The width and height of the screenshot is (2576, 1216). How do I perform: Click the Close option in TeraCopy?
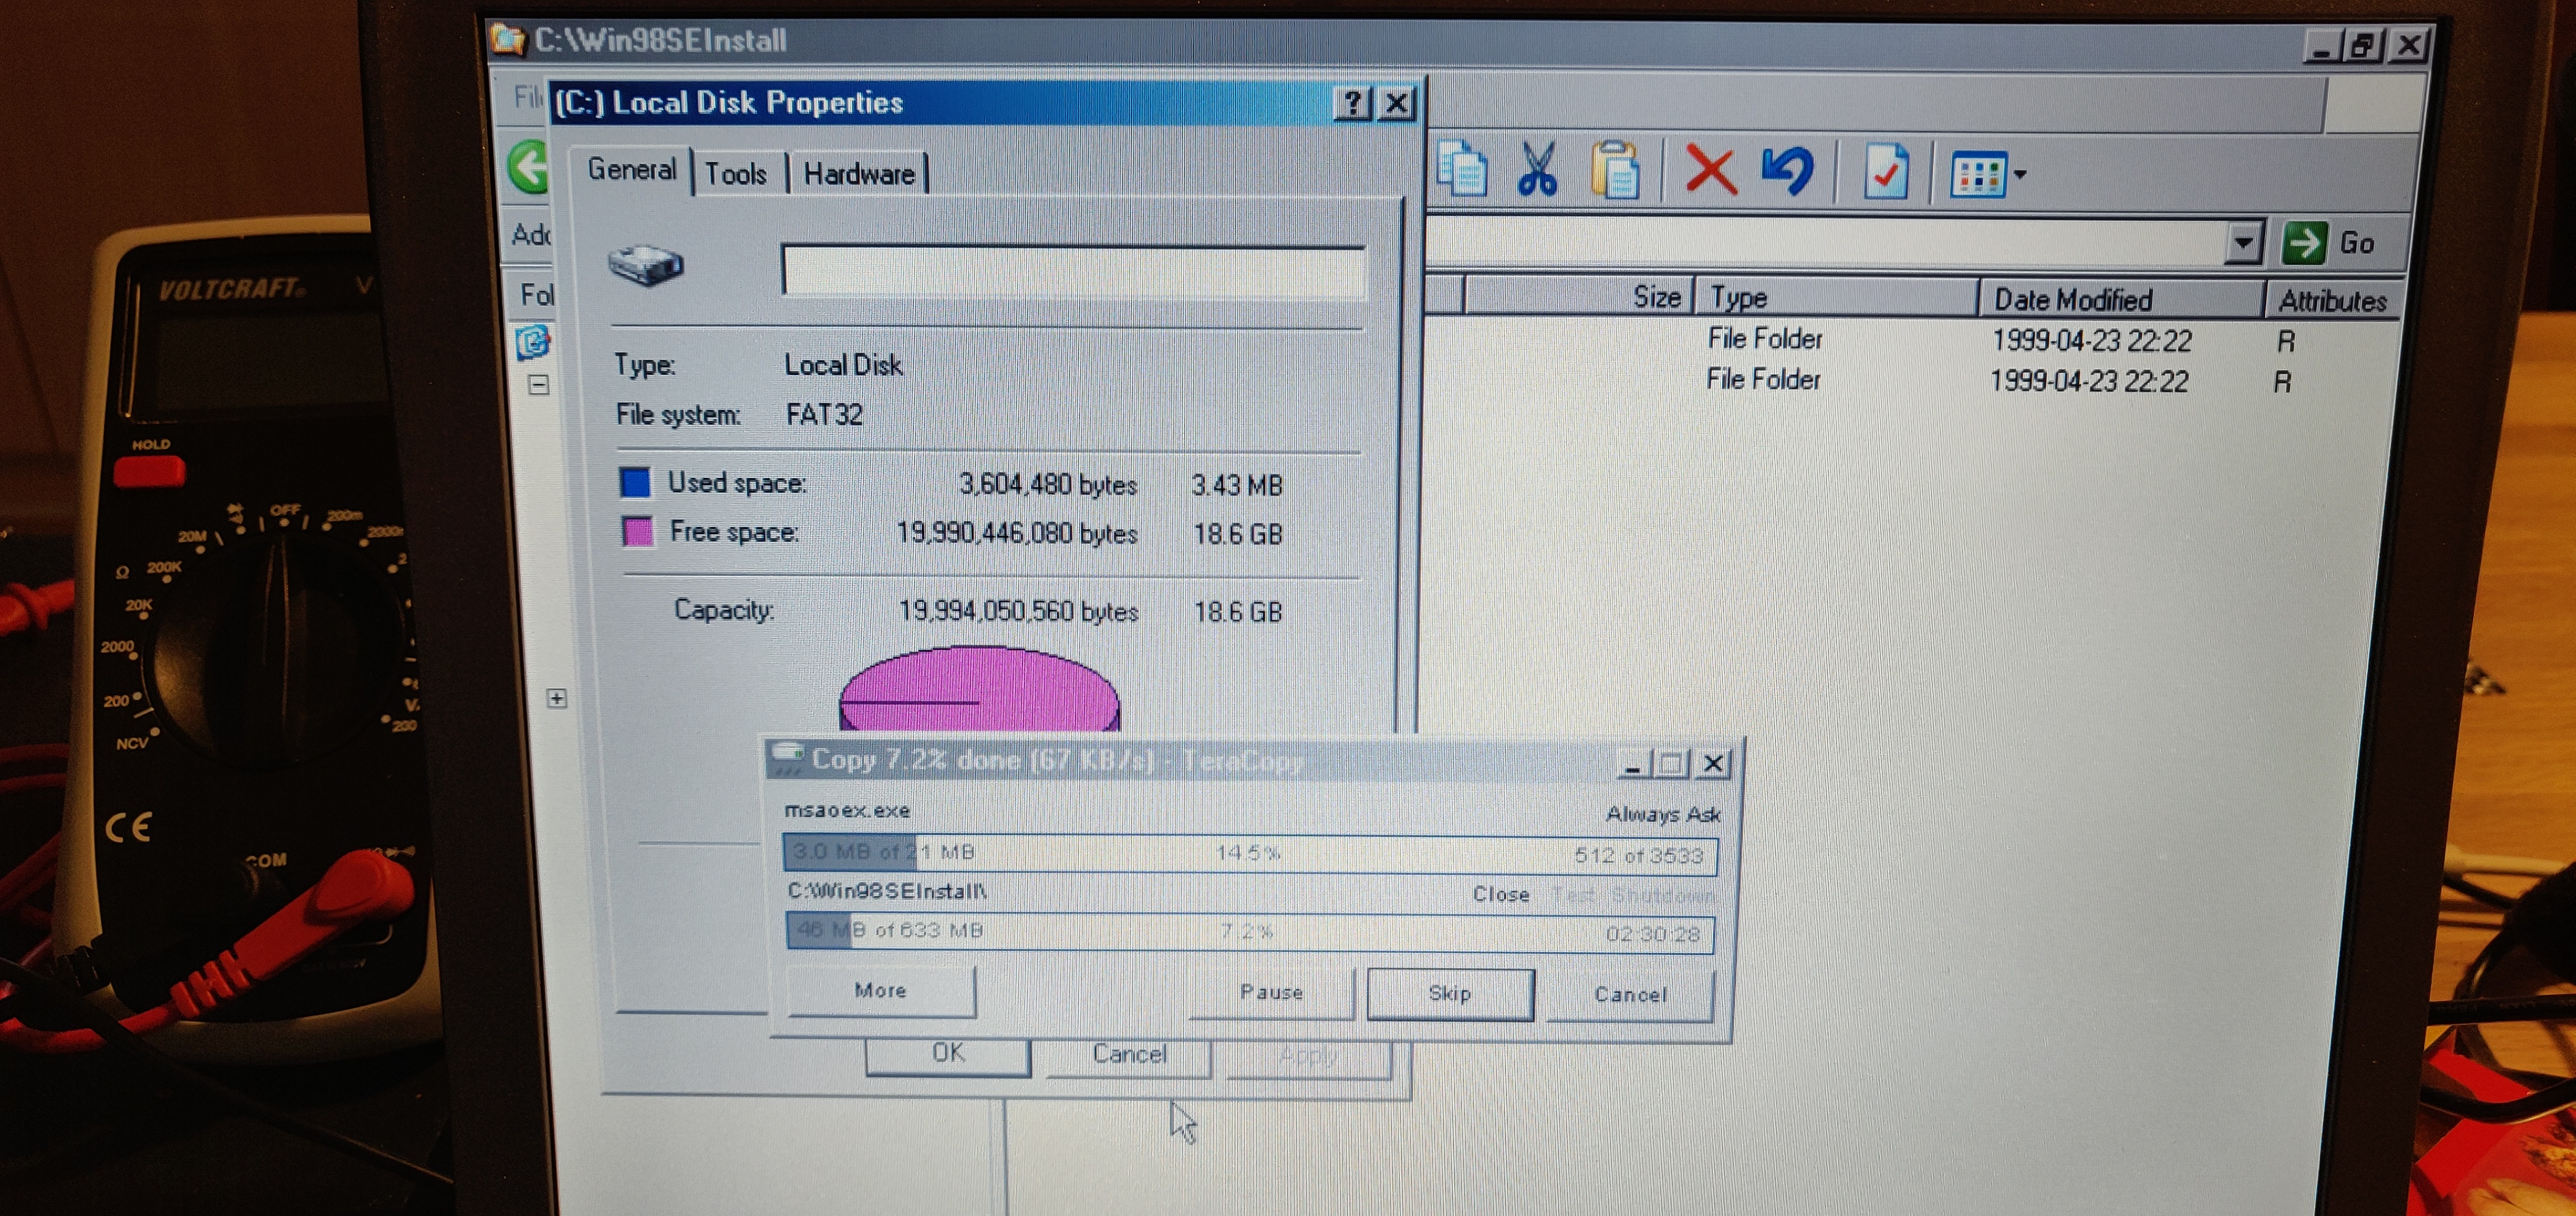(x=1501, y=894)
